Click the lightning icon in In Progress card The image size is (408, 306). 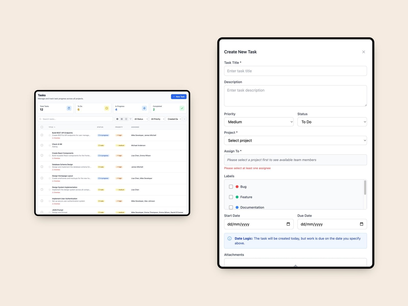[144, 108]
